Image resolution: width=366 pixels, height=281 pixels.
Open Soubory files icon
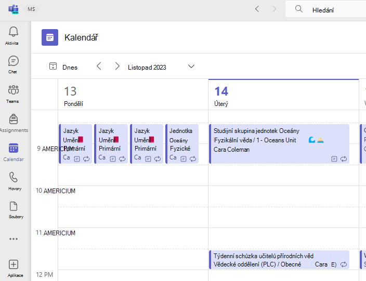point(14,206)
